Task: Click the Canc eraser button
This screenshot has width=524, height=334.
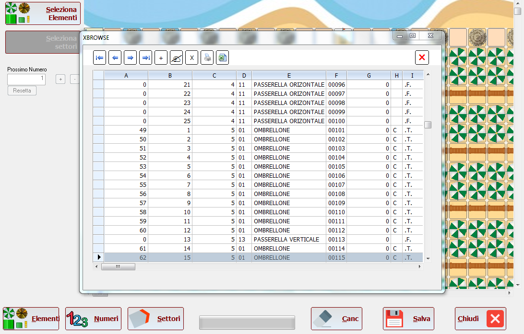Action: 336,319
